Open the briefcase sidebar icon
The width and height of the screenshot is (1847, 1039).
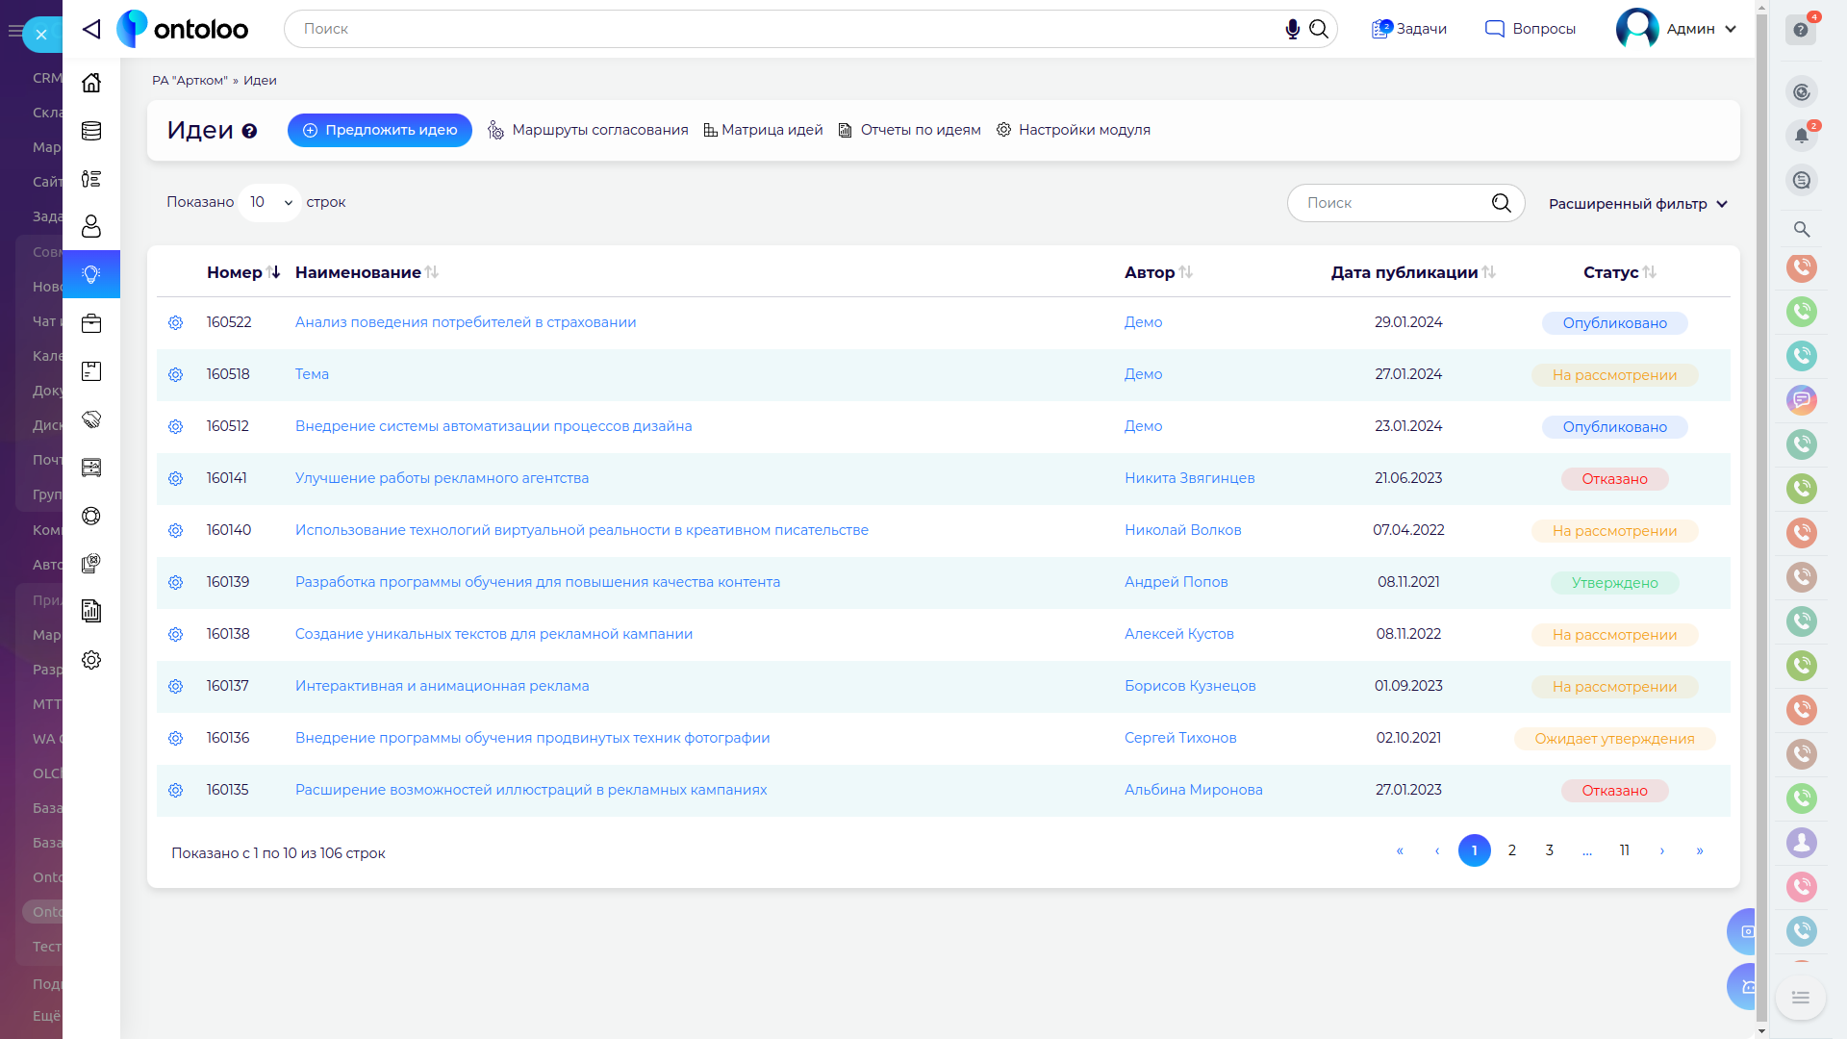91,323
